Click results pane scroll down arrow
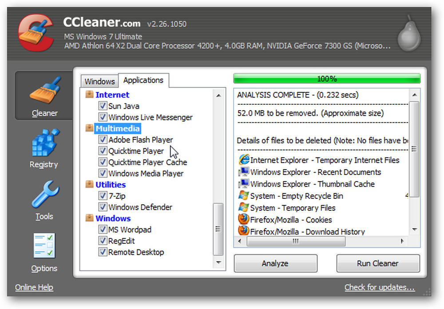 pyautogui.click(x=415, y=230)
